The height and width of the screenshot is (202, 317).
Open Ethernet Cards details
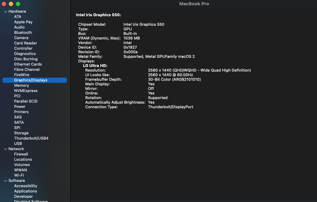click(x=28, y=64)
